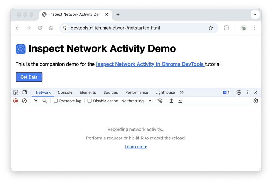Open DevTools customize three-dot menu
Screen dimensions: 272x184
[x=248, y=92]
